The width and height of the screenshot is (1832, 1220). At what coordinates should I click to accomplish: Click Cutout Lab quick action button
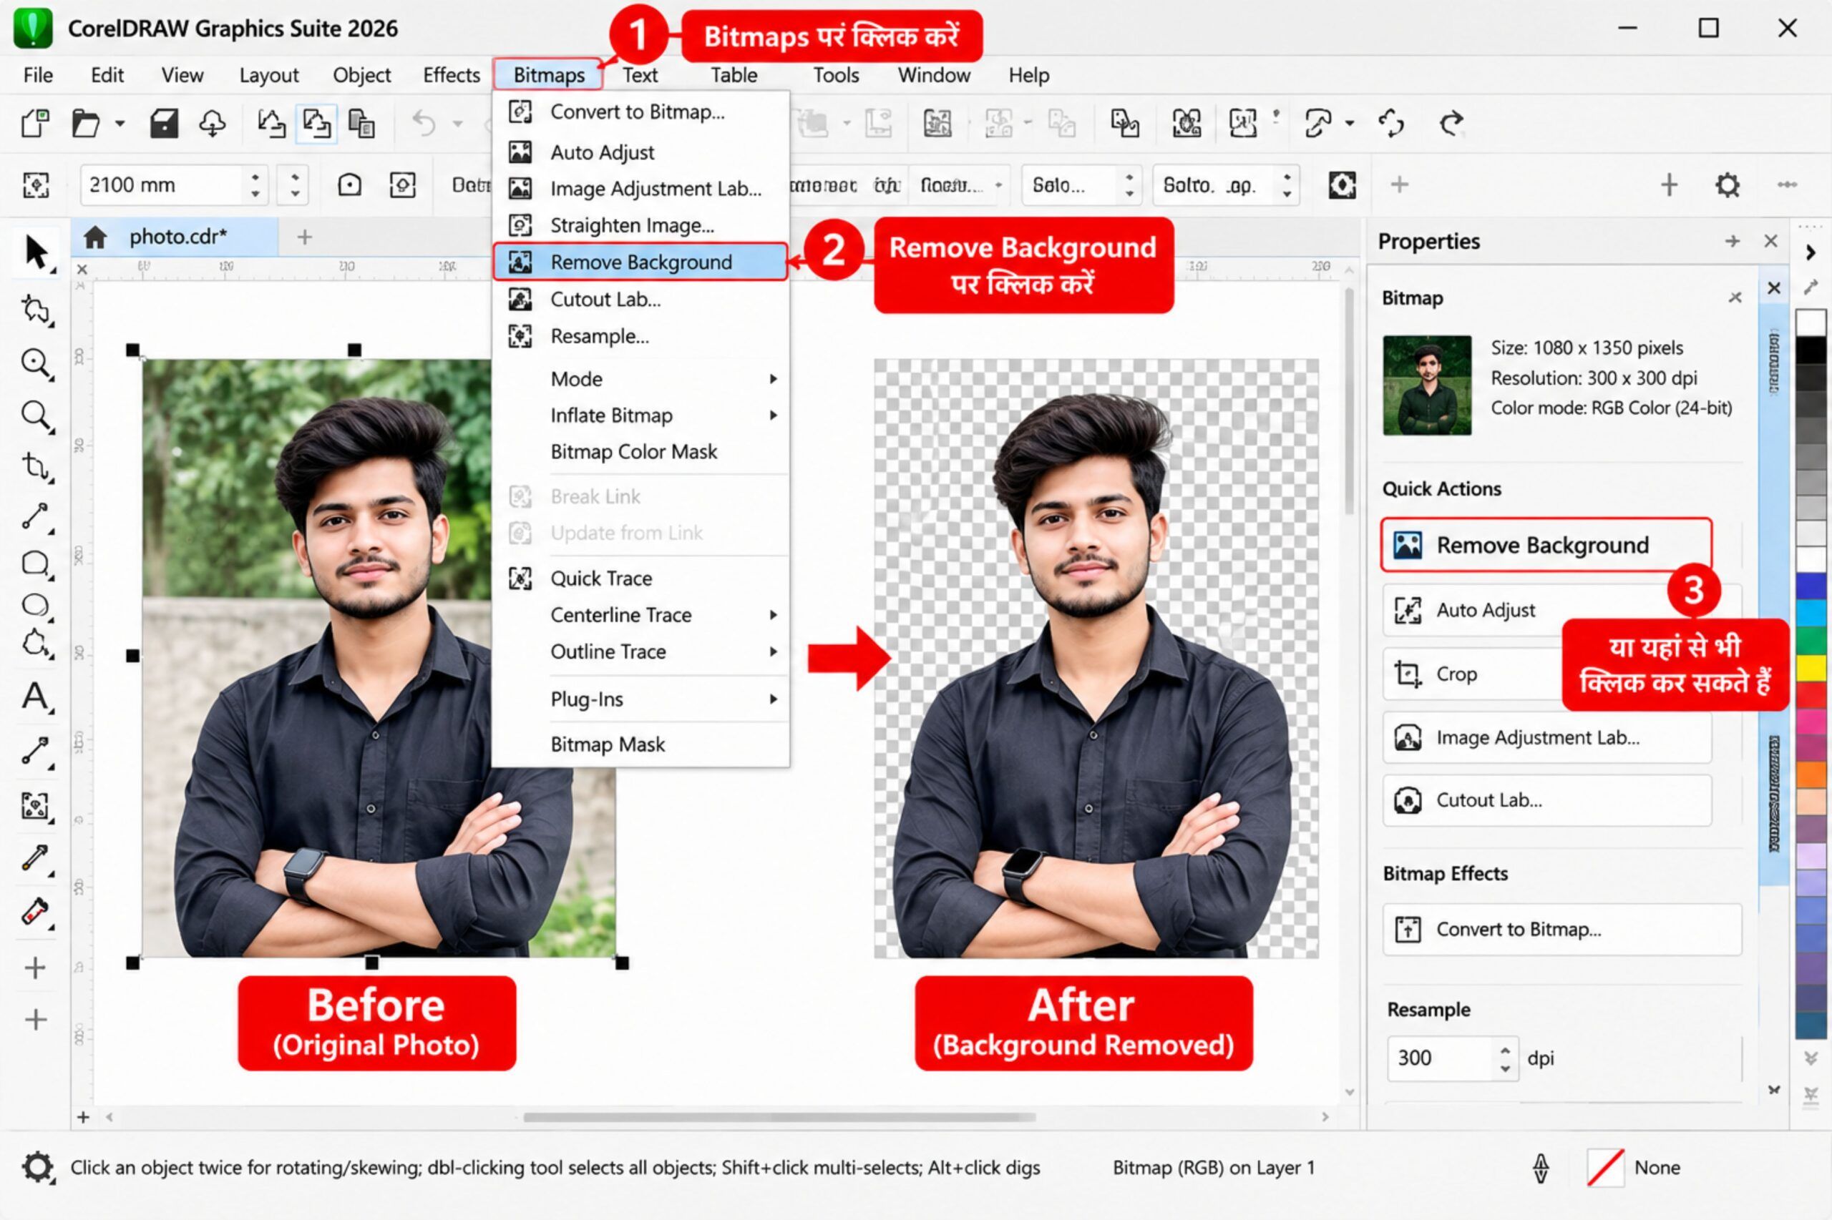point(1546,800)
